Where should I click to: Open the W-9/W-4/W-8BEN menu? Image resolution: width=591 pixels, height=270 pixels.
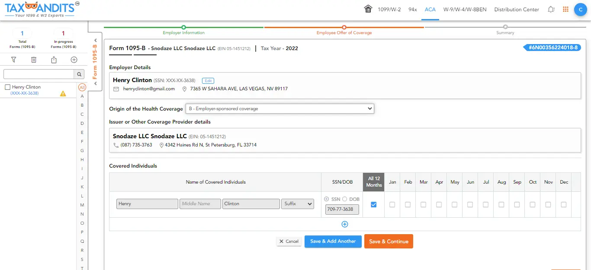465,10
